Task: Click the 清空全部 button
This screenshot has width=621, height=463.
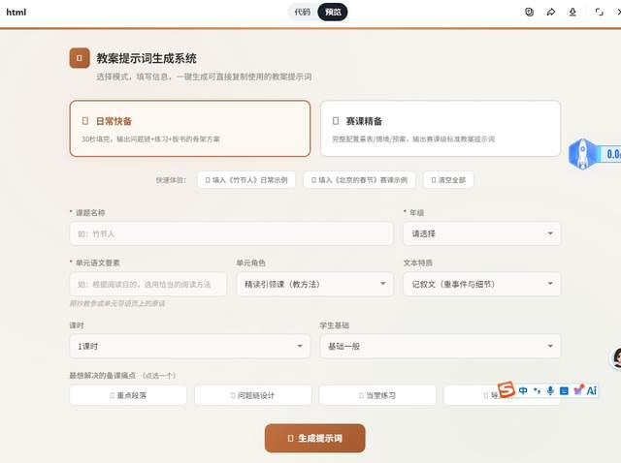Action: 448,180
